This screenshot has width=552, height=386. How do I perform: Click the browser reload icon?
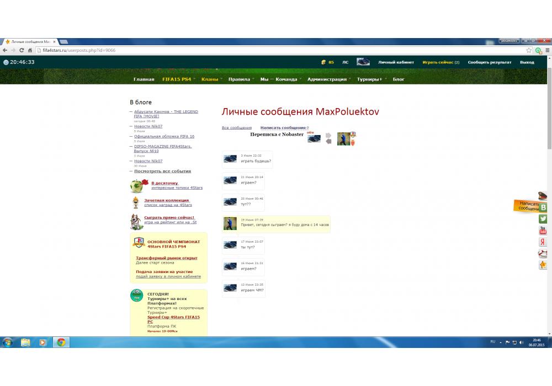click(22, 50)
